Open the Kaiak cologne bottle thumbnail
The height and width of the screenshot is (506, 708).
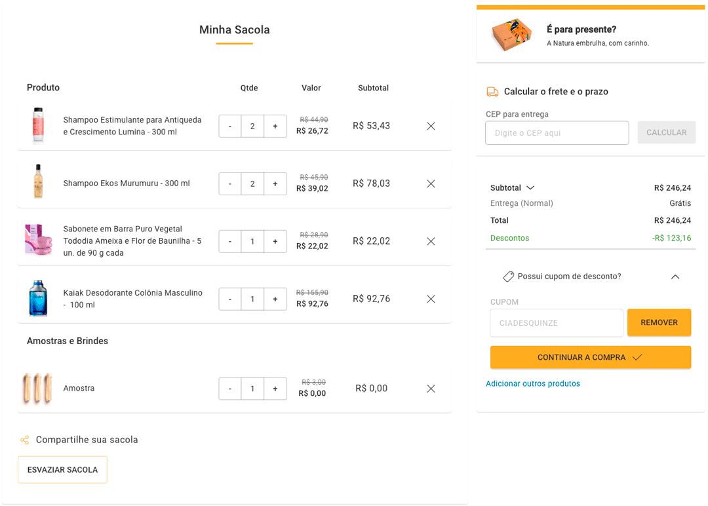coord(38,298)
